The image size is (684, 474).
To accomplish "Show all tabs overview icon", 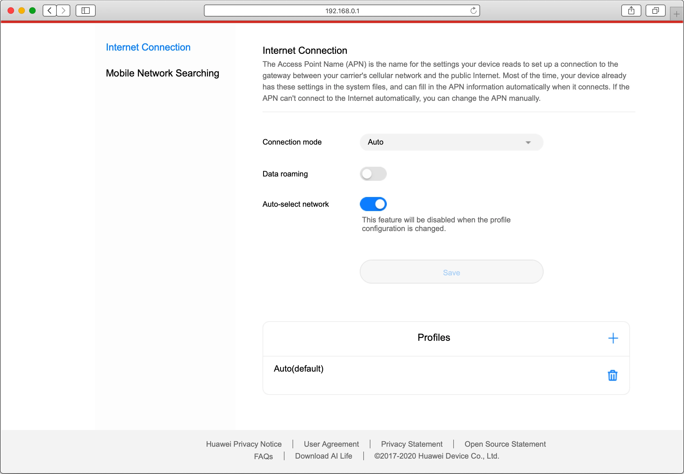I will point(655,11).
